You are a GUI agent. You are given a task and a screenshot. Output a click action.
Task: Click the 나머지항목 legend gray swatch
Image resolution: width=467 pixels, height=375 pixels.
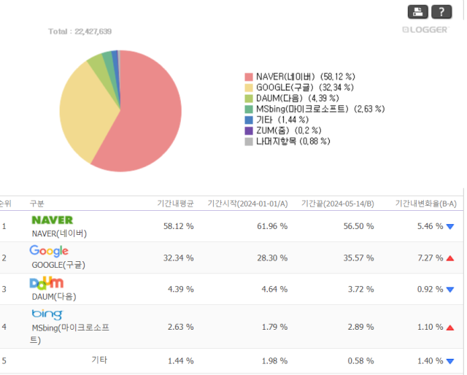(x=249, y=142)
